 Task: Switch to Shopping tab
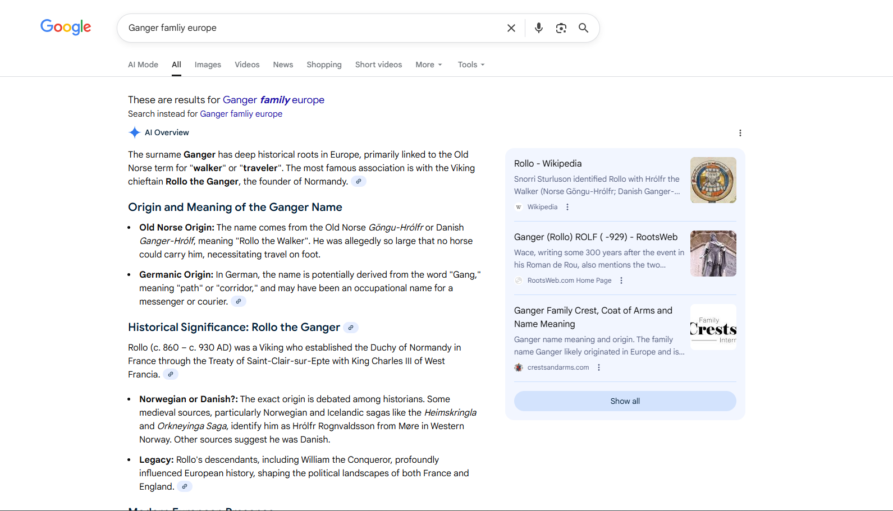click(x=324, y=65)
